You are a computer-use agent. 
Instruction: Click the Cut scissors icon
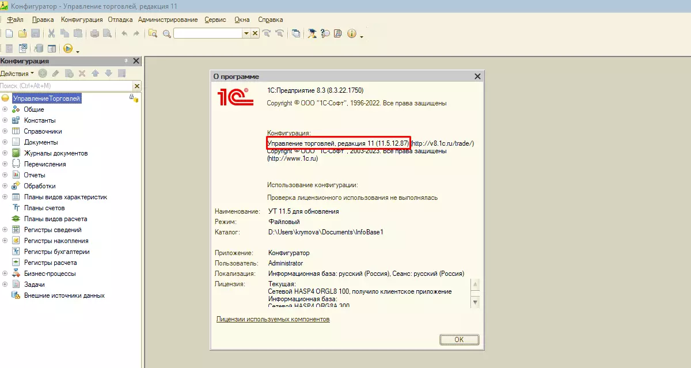point(51,33)
